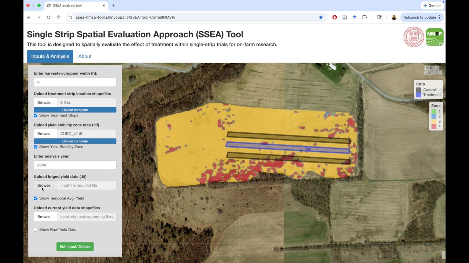This screenshot has width=469, height=263.
Task: Click the green NMSP logo
Action: (435, 37)
